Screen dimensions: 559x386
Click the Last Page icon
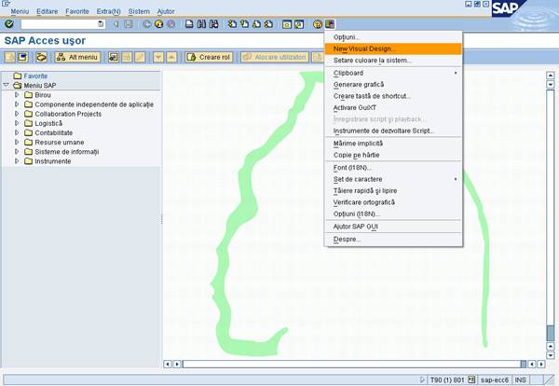pos(269,24)
